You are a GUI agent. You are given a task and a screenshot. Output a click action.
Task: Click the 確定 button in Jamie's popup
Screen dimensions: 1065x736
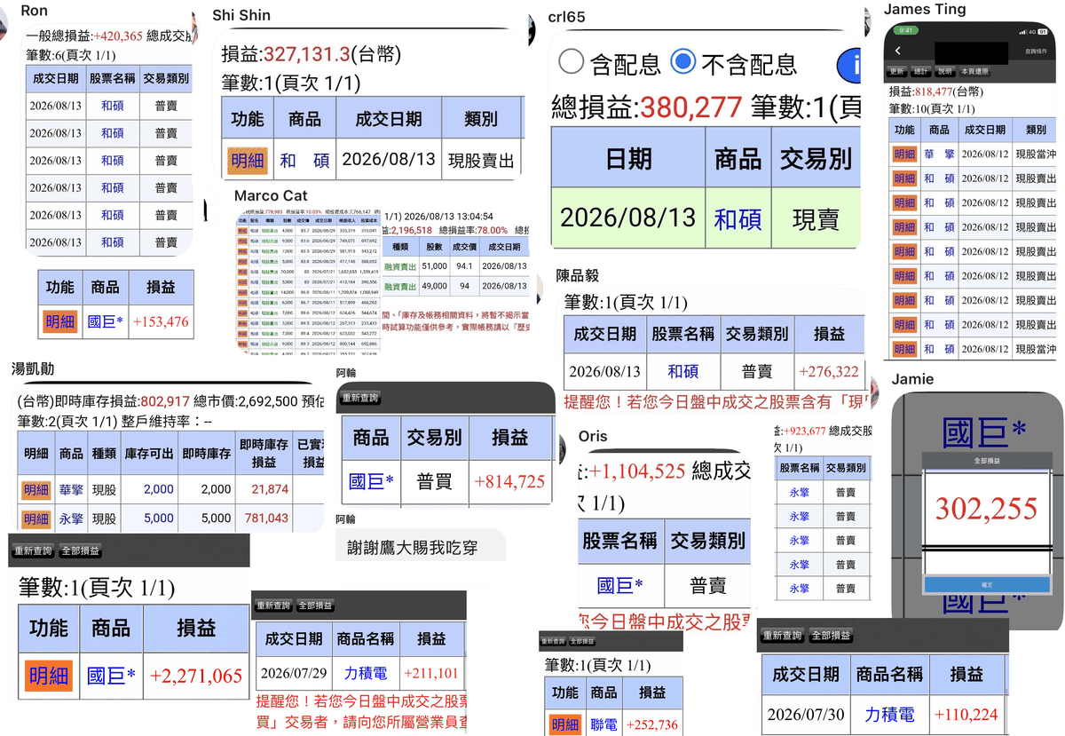987,585
